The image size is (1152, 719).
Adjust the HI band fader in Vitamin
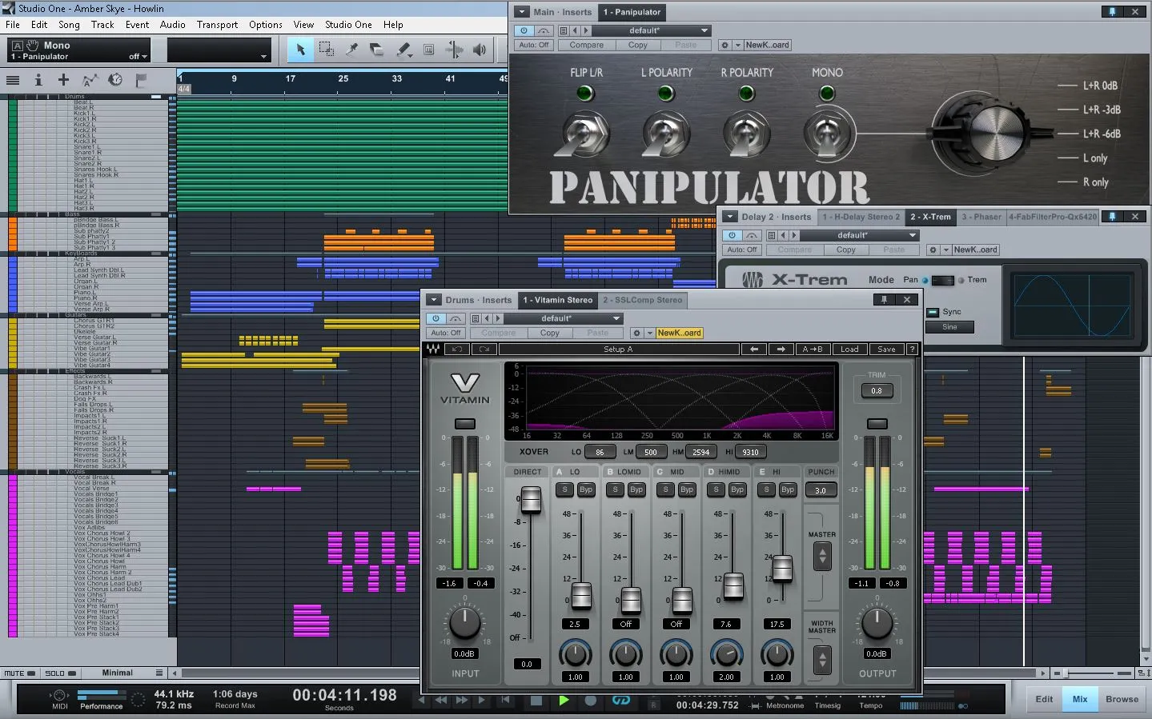782,568
